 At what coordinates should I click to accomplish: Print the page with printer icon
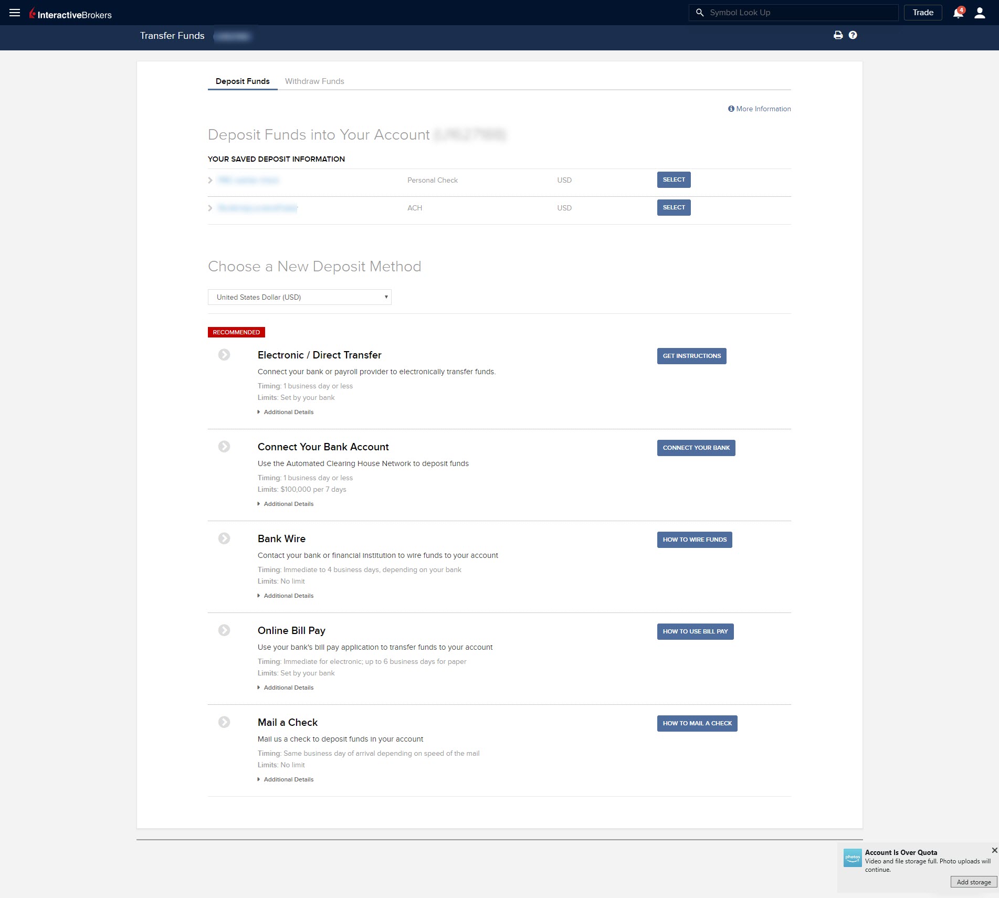[838, 35]
